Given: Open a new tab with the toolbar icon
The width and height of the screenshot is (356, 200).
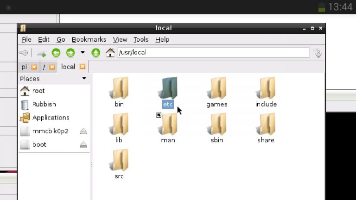Looking at the screenshot, I should click(41, 54).
